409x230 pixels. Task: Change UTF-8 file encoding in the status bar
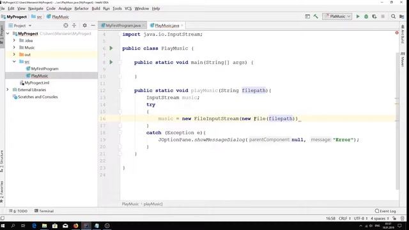(360, 218)
